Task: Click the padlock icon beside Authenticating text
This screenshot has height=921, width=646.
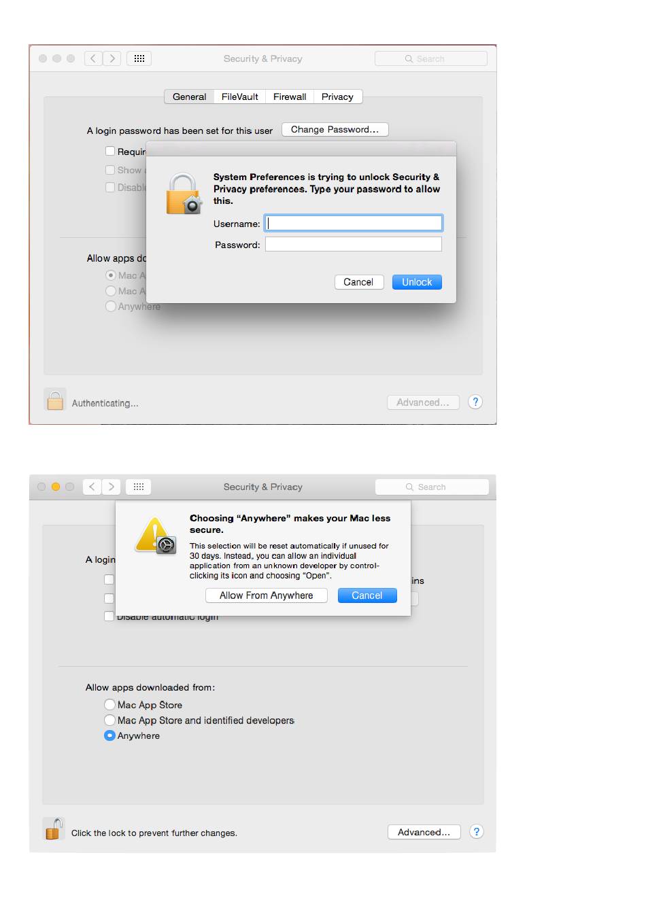Action: tap(54, 400)
